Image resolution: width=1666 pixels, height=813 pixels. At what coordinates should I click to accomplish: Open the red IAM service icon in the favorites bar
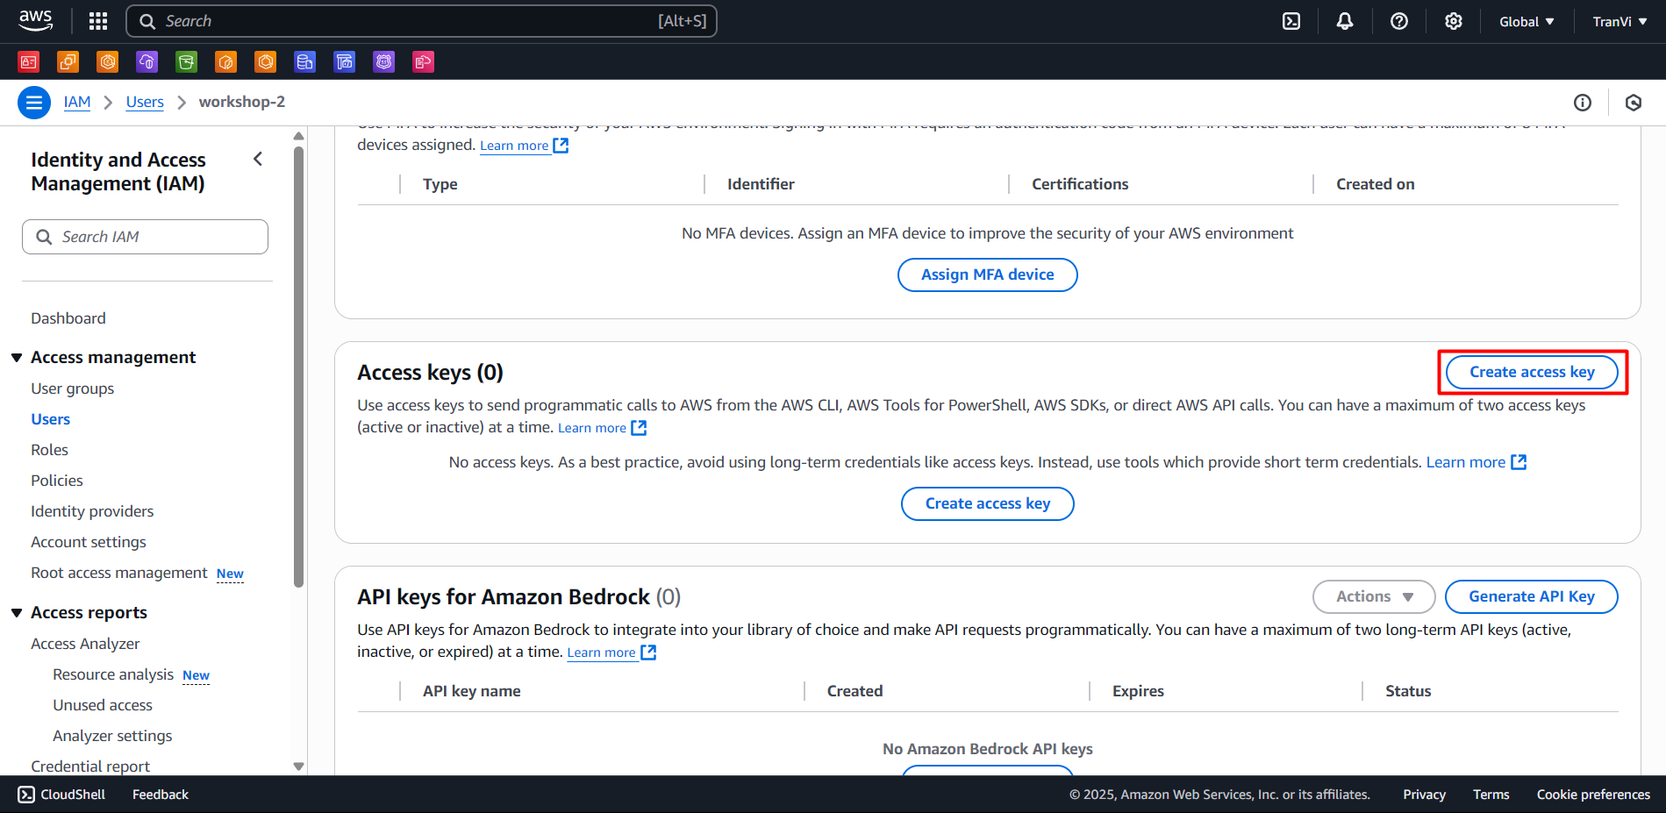[28, 61]
